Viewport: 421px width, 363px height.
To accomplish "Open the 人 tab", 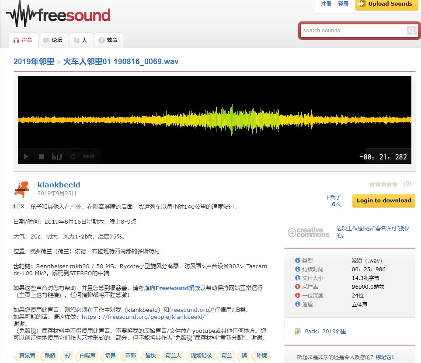I will pyautogui.click(x=81, y=40).
